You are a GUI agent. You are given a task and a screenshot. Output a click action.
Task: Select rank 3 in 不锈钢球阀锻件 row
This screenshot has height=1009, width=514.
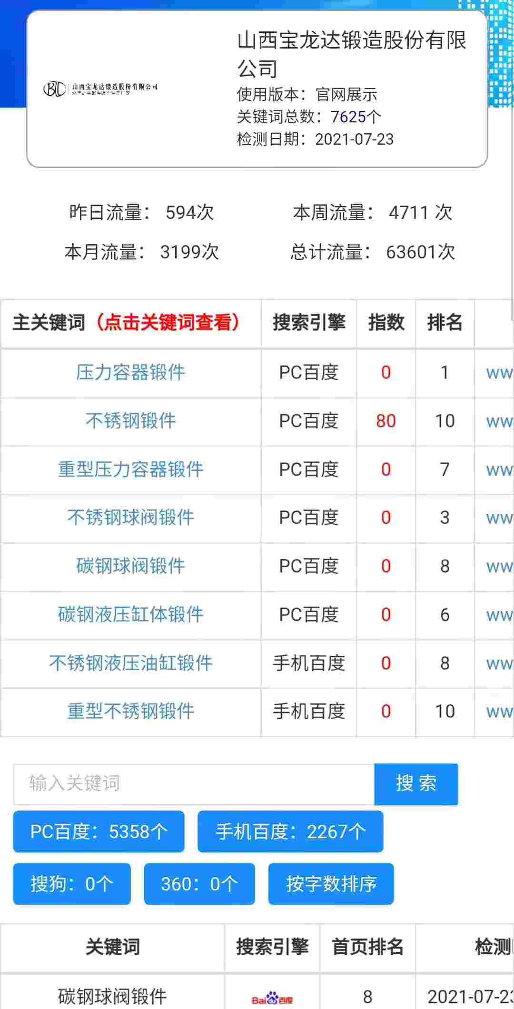pos(445,518)
